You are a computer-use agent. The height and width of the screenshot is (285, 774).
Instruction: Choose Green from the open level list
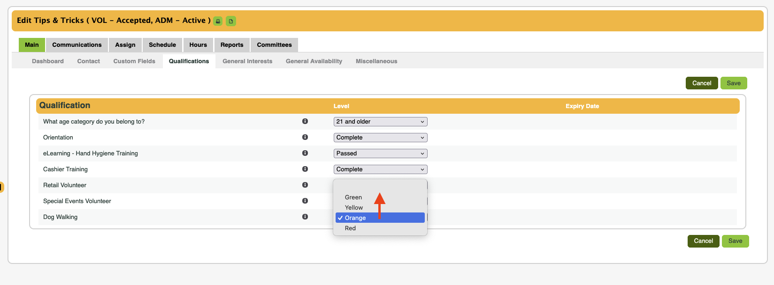[353, 197]
